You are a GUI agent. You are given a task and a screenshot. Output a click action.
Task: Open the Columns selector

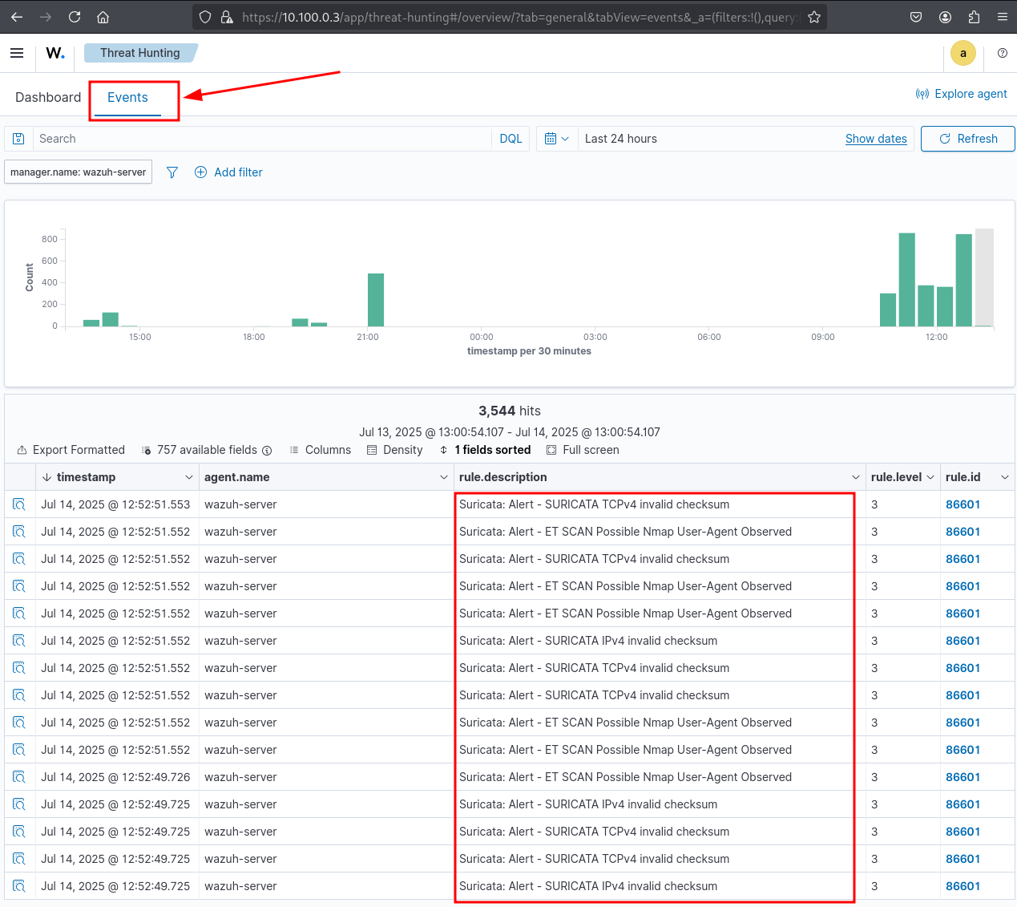321,450
